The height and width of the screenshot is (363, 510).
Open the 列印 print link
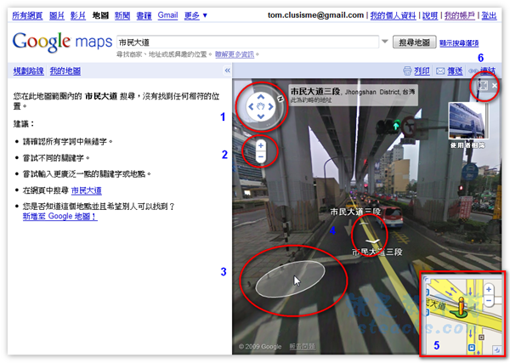click(x=422, y=71)
